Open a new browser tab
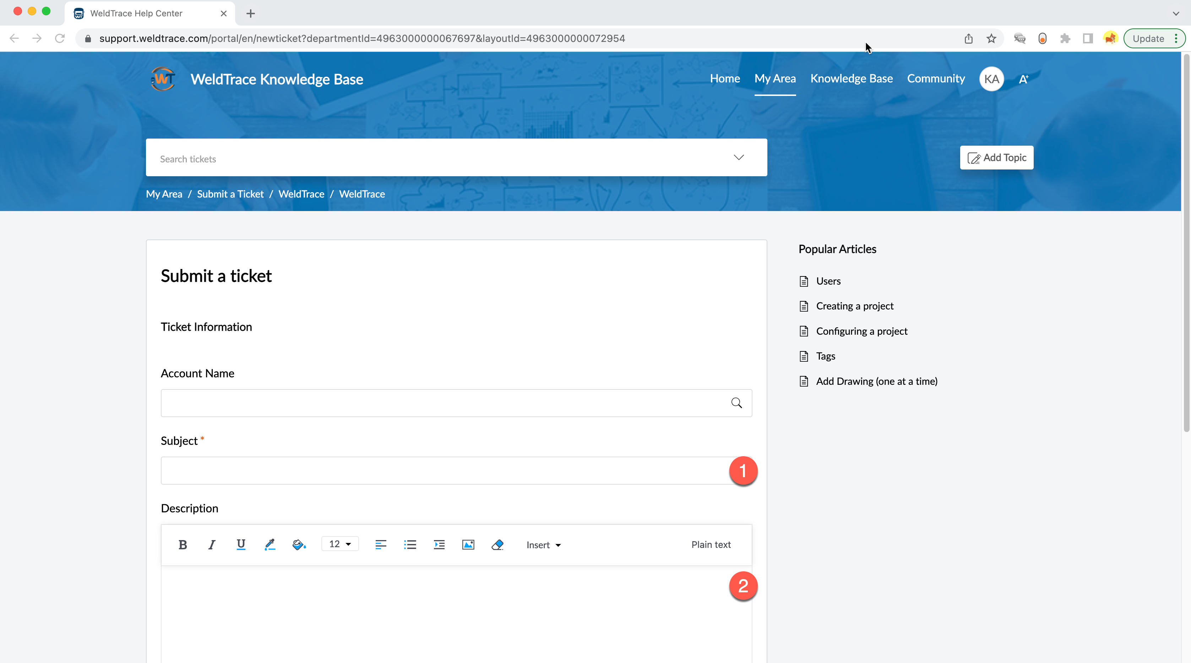Image resolution: width=1191 pixels, height=663 pixels. click(x=251, y=14)
